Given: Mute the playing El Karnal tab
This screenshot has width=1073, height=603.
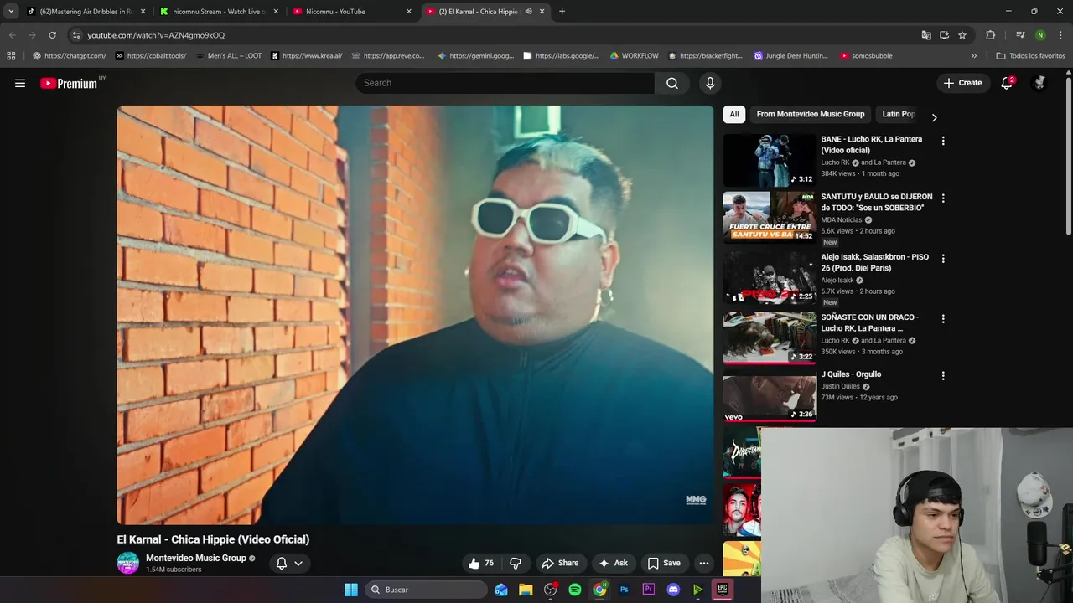Looking at the screenshot, I should point(528,12).
